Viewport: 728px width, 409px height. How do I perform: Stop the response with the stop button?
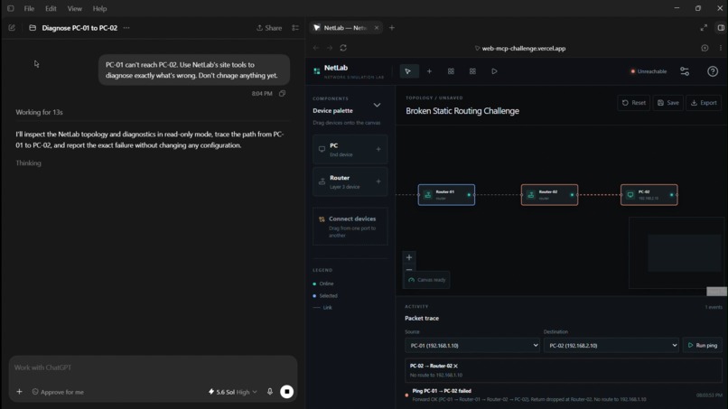287,392
